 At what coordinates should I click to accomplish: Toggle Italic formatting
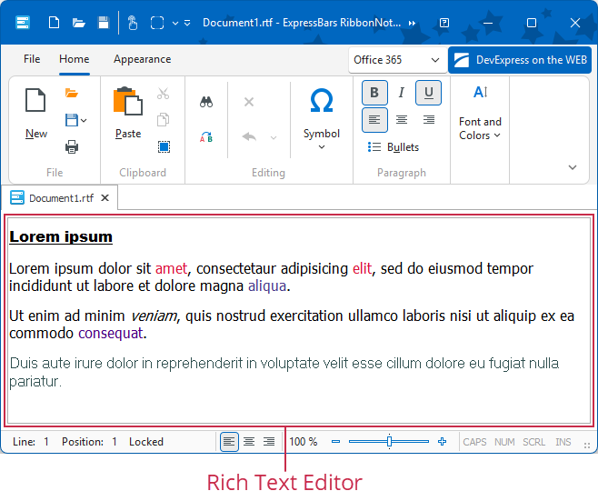[x=401, y=93]
